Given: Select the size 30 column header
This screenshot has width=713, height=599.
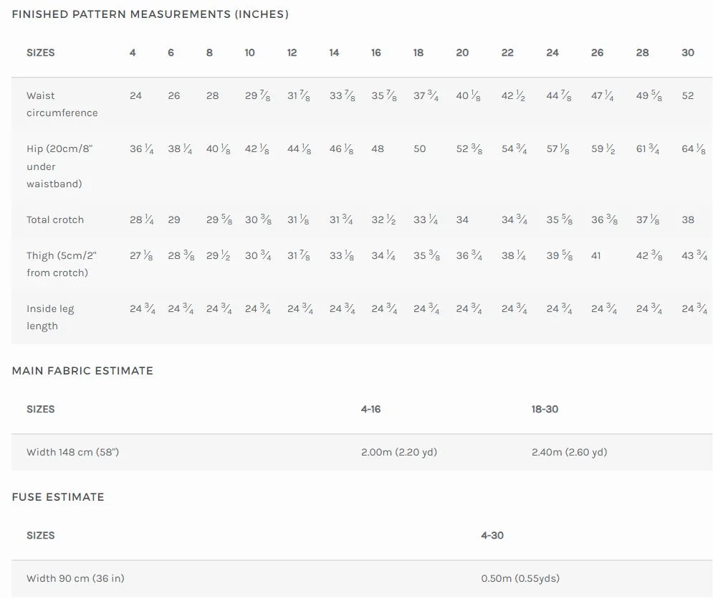Looking at the screenshot, I should [687, 53].
